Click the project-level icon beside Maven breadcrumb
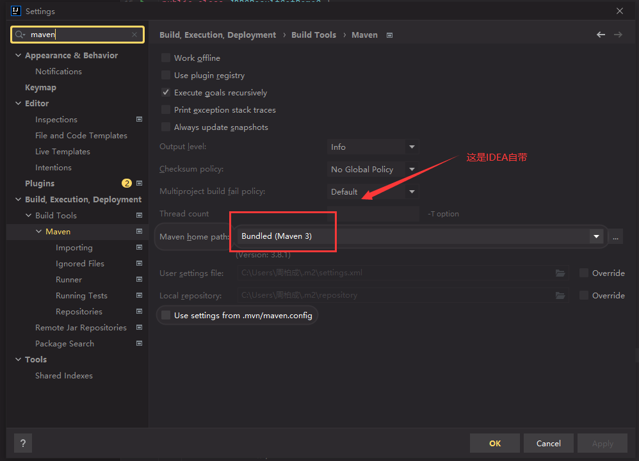 [x=389, y=35]
